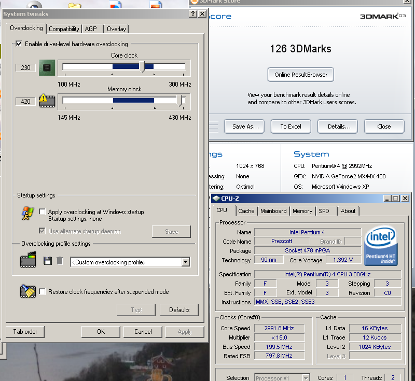Click the CPU-Z title bar icon

click(216, 199)
